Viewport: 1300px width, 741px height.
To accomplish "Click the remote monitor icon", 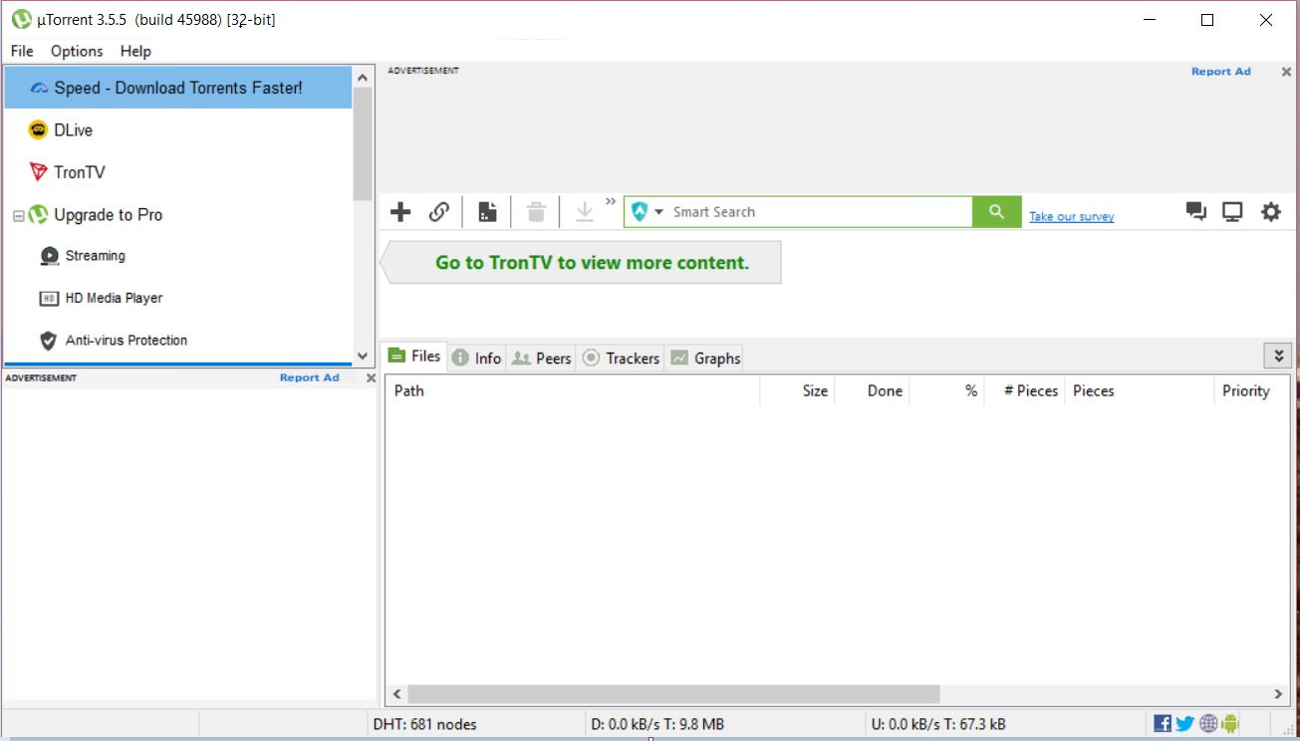I will coord(1232,211).
